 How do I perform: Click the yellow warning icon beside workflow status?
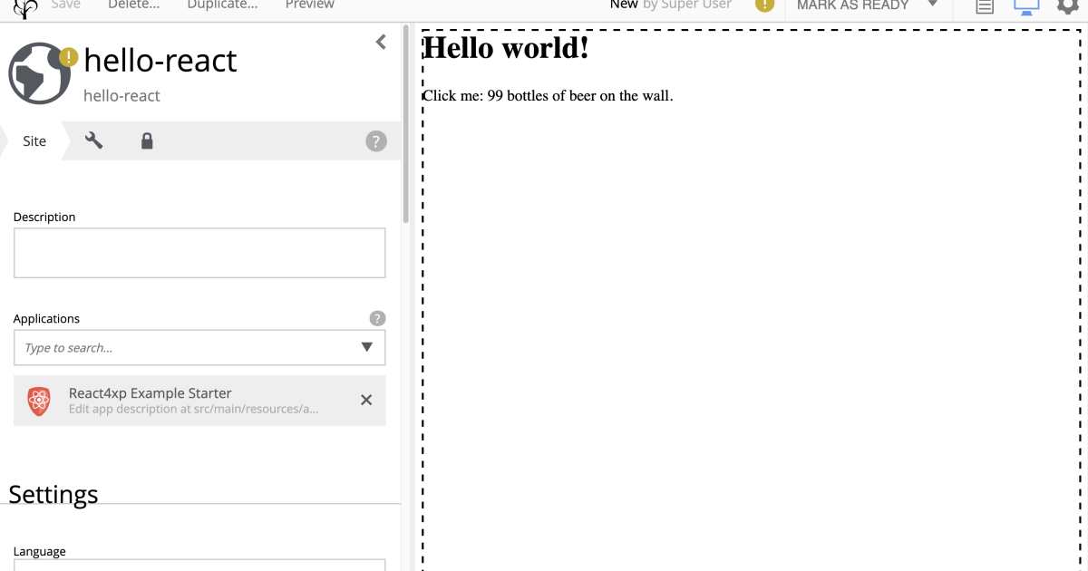point(763,5)
